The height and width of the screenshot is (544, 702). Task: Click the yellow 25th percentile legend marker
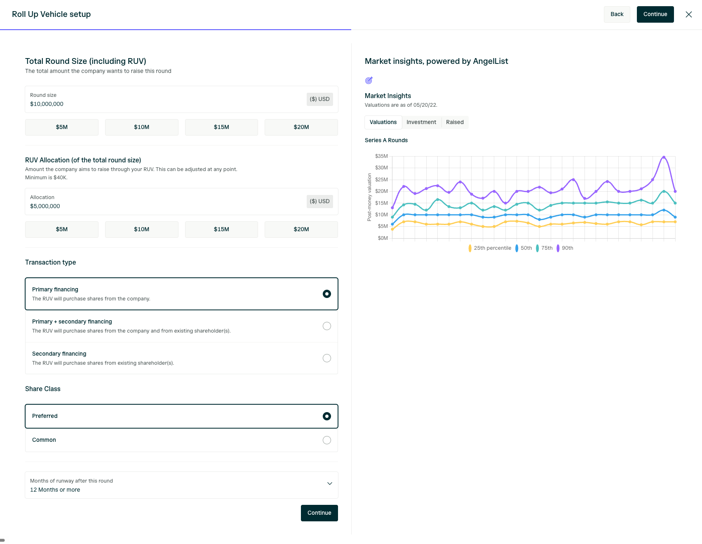point(470,248)
